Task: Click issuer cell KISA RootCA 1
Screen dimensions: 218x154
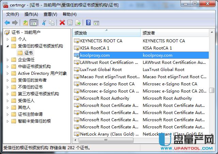Action: click(157, 48)
